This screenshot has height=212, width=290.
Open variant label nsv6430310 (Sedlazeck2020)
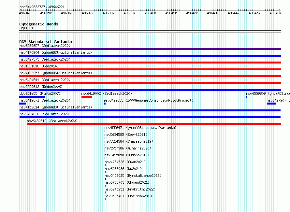click(52, 121)
